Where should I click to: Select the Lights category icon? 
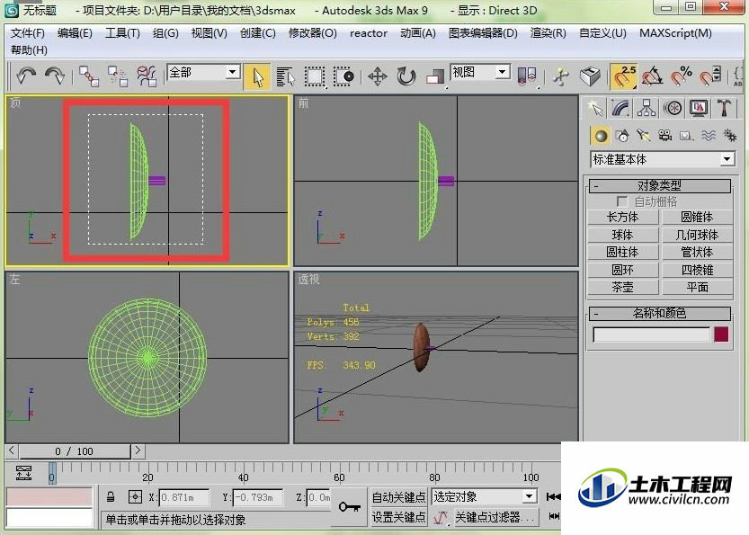(644, 136)
